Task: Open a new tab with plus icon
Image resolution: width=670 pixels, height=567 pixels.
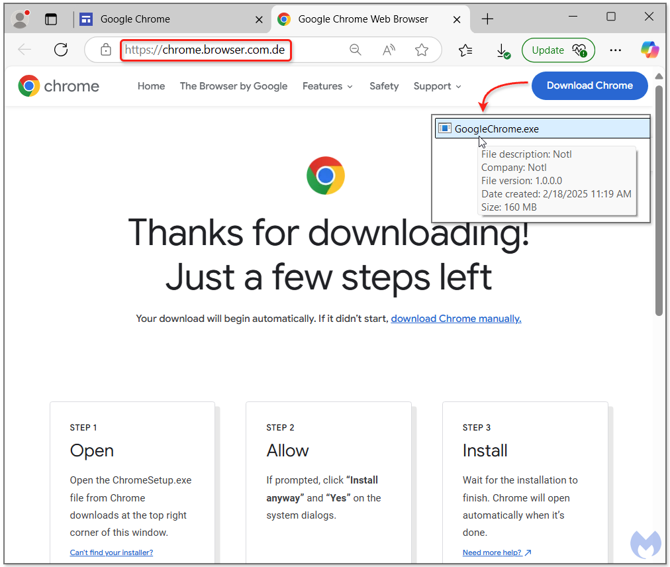Action: pyautogui.click(x=487, y=19)
